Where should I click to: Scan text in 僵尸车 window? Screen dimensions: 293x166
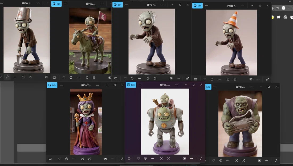pos(244,161)
